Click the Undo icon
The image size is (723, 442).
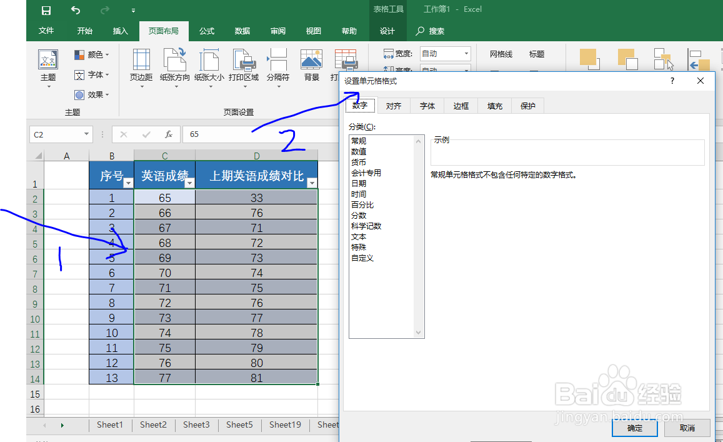(75, 9)
